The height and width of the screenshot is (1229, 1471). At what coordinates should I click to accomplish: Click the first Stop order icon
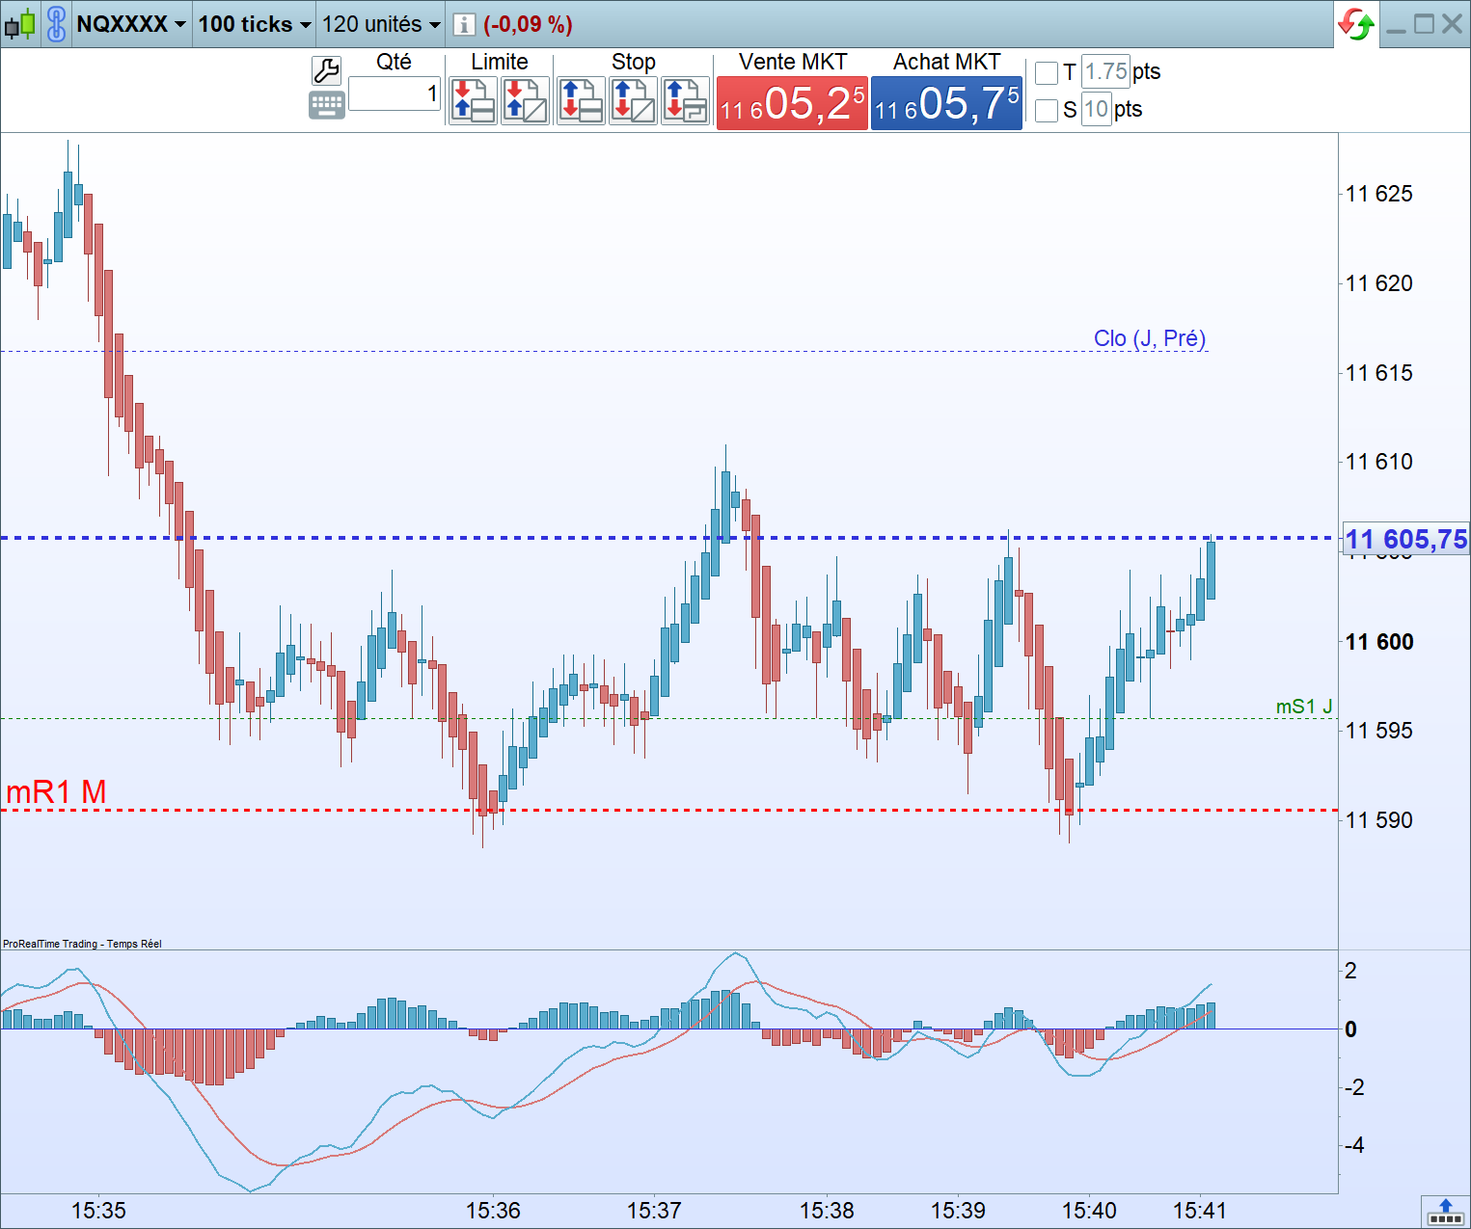tap(582, 100)
